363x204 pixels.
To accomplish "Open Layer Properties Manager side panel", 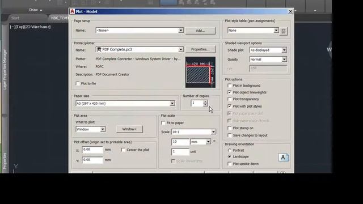I will pos(5,69).
